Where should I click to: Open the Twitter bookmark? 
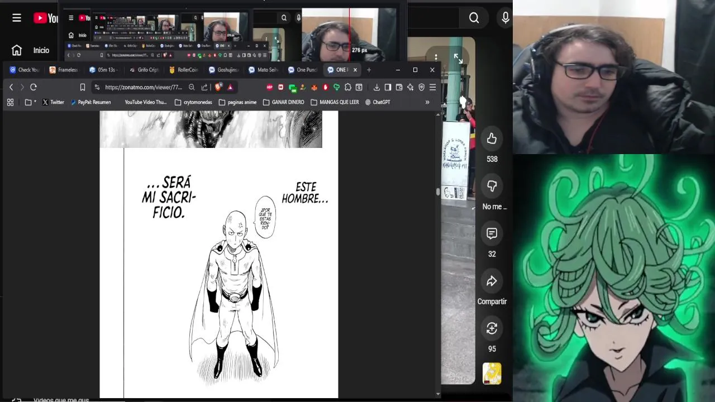tap(53, 102)
